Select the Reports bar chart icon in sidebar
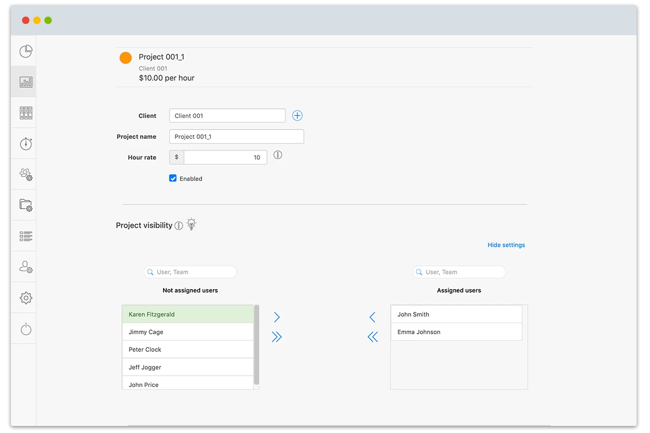This screenshot has height=433, width=650. 24,81
